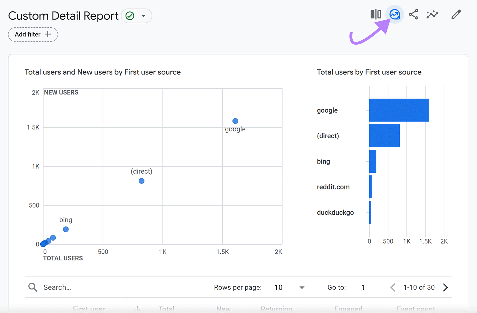Select the google point on the scatter plot
This screenshot has width=477, height=313.
[235, 121]
